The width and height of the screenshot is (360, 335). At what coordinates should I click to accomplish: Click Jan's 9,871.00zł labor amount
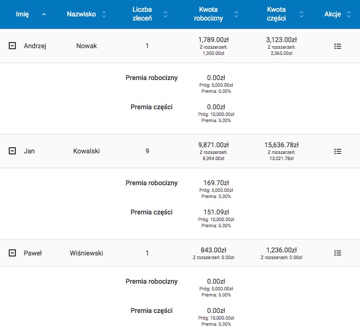click(213, 145)
